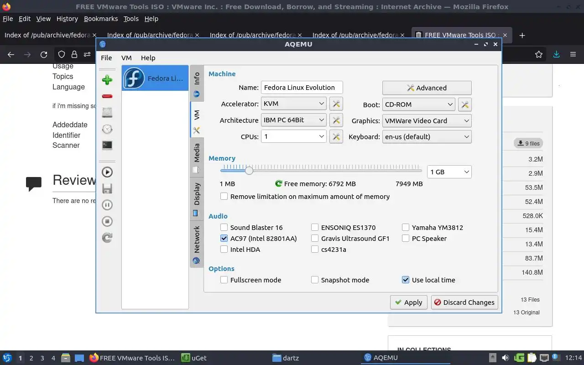
Task: Click the clock icon in AQEMU sidebar
Action: [x=107, y=129]
